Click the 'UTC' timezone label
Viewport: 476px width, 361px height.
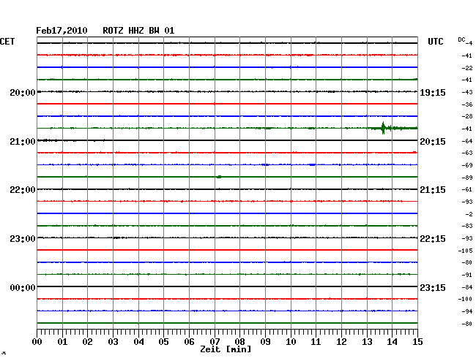(x=435, y=42)
